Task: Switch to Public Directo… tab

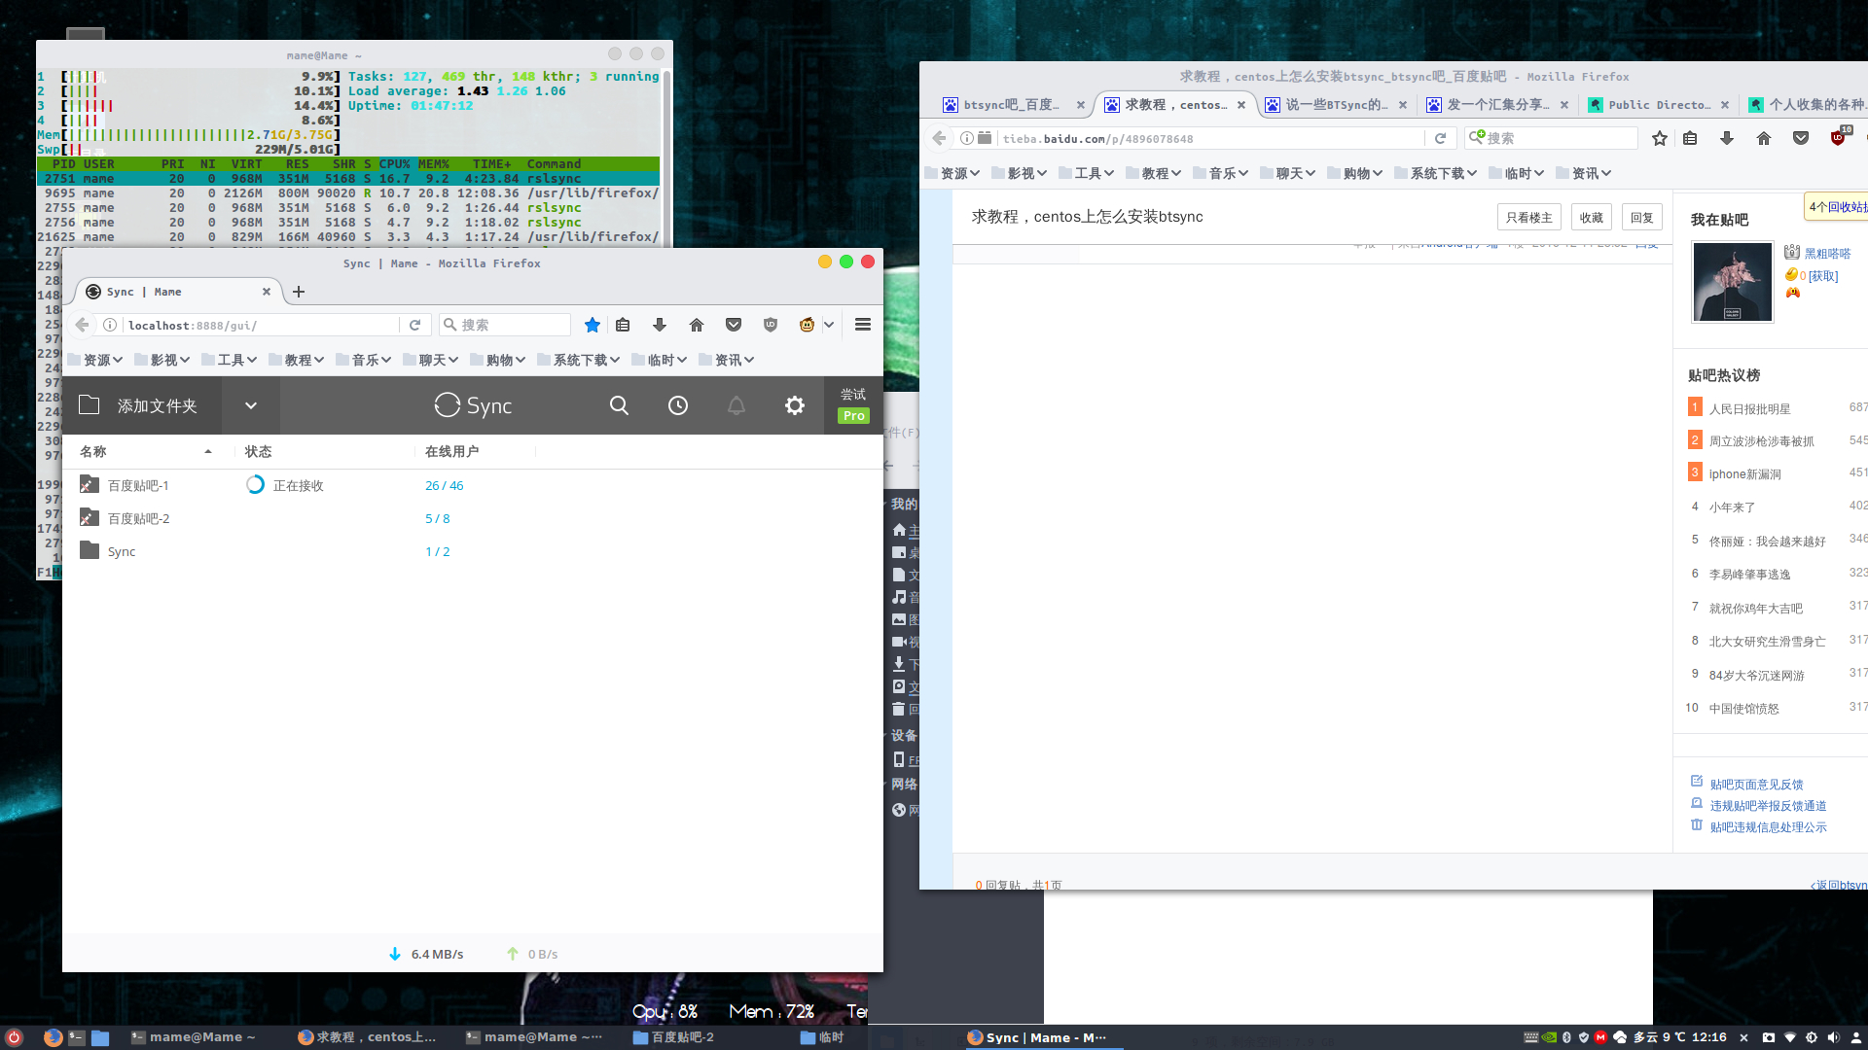Action: [1658, 105]
